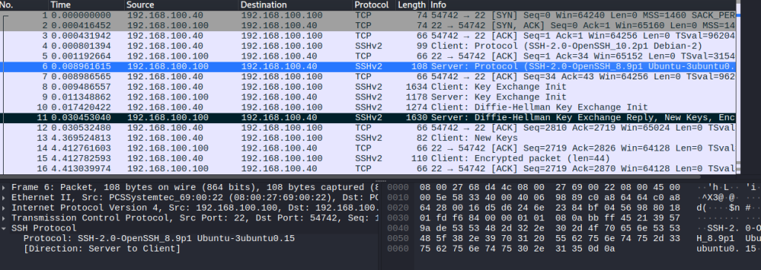Select packet 5 at time 0.001192664

[x=368, y=56]
